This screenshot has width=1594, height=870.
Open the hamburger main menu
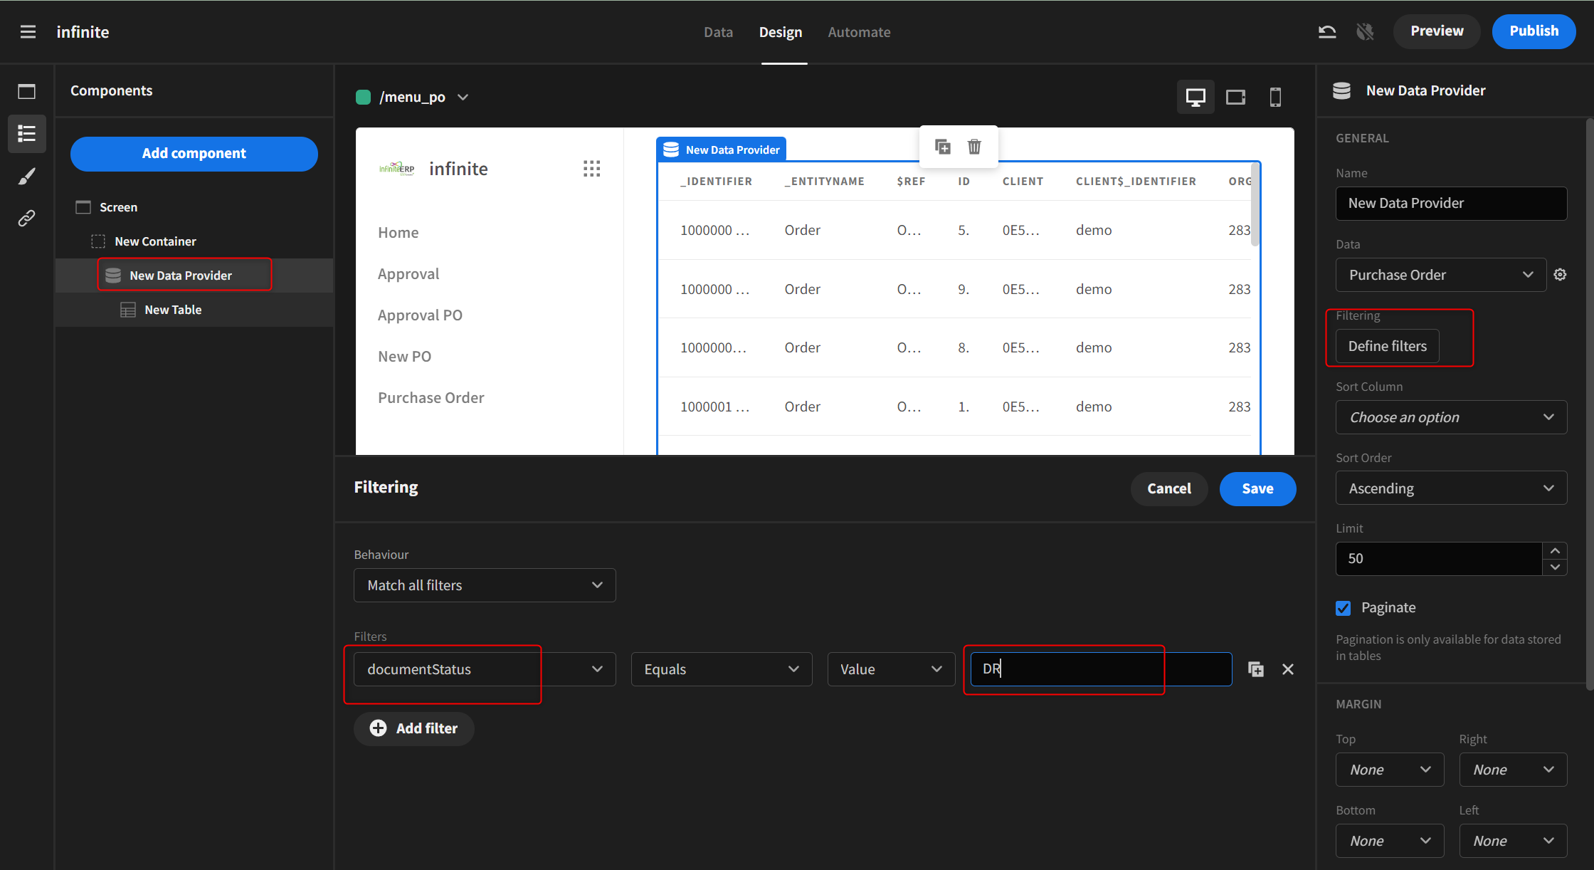(x=28, y=32)
